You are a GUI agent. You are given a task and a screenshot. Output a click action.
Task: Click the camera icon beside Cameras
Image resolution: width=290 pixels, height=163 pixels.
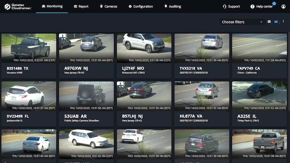(101, 6)
